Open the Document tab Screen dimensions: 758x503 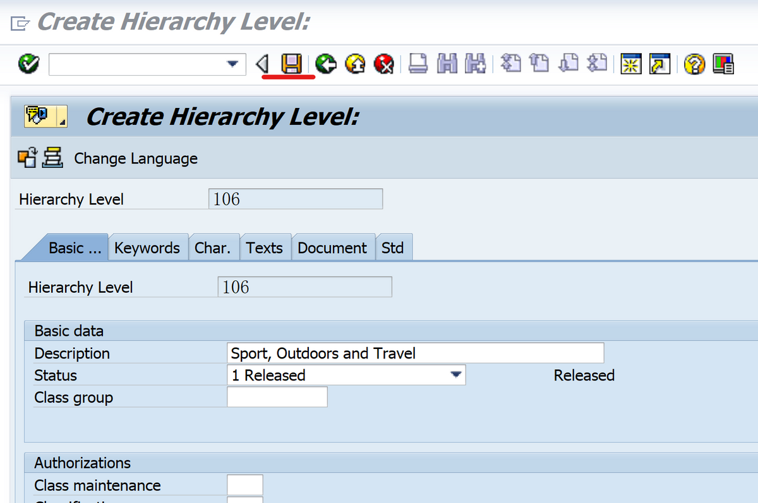pos(332,248)
